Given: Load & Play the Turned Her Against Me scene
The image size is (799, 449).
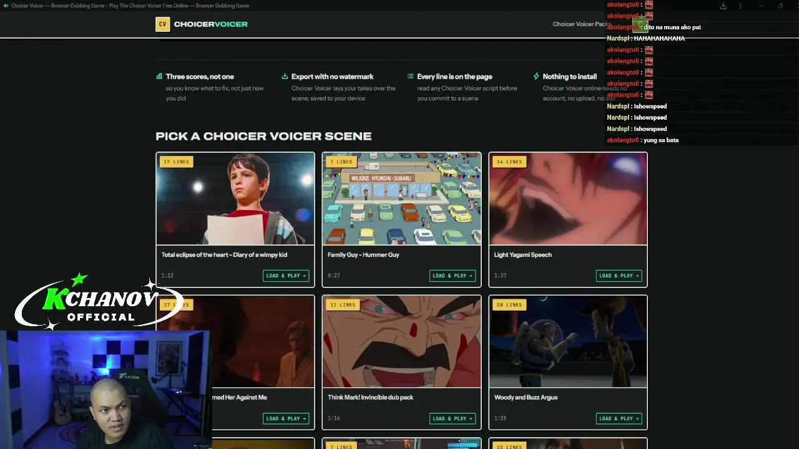Looking at the screenshot, I should click(286, 418).
